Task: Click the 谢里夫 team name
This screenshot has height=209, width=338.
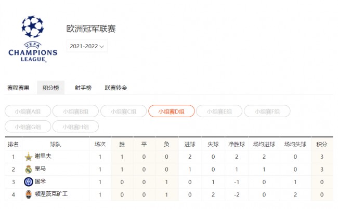Action: 43,156
